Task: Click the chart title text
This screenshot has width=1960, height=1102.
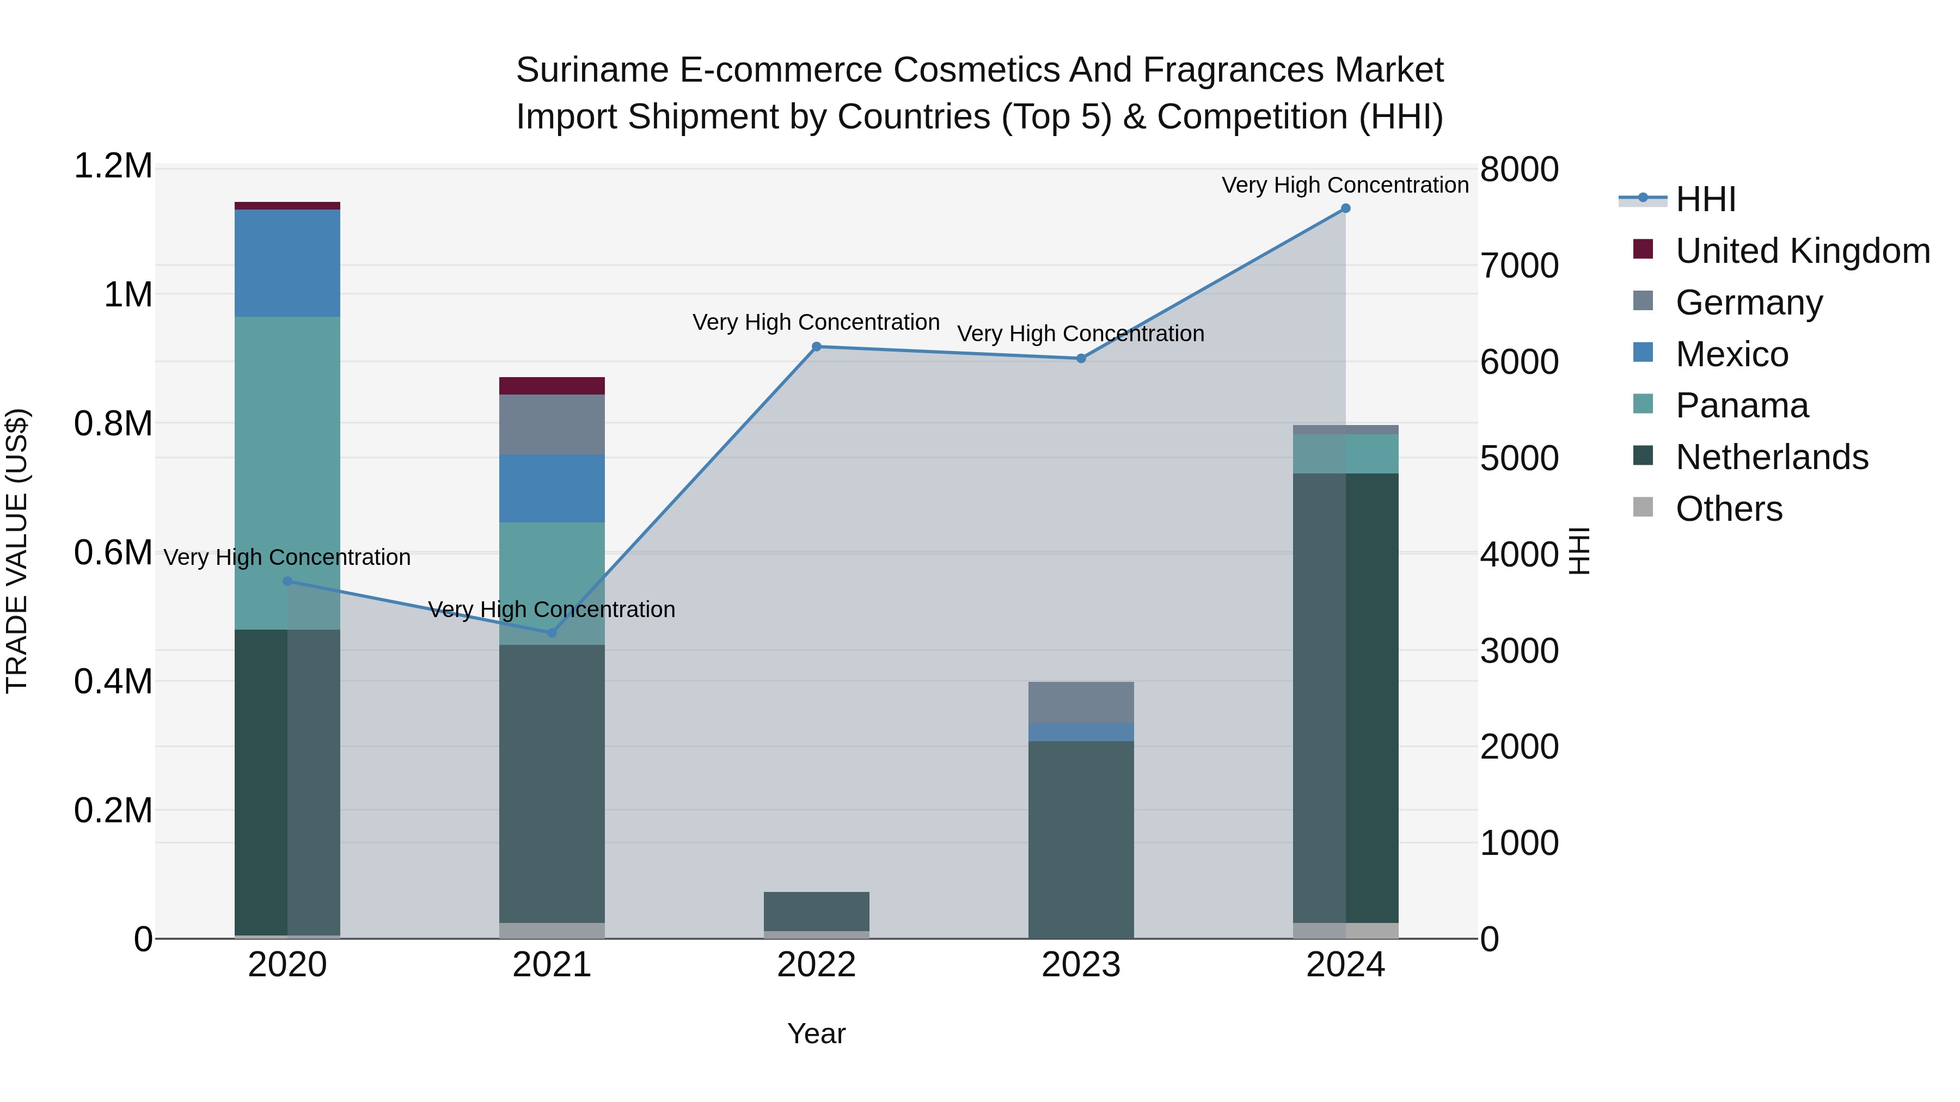Action: point(979,93)
